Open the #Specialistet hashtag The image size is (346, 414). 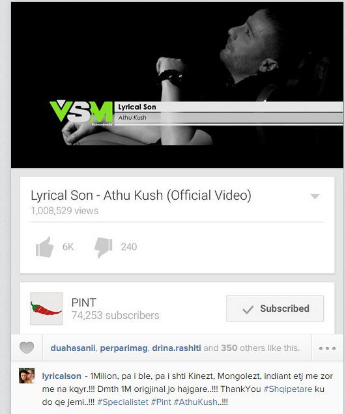pos(123,402)
